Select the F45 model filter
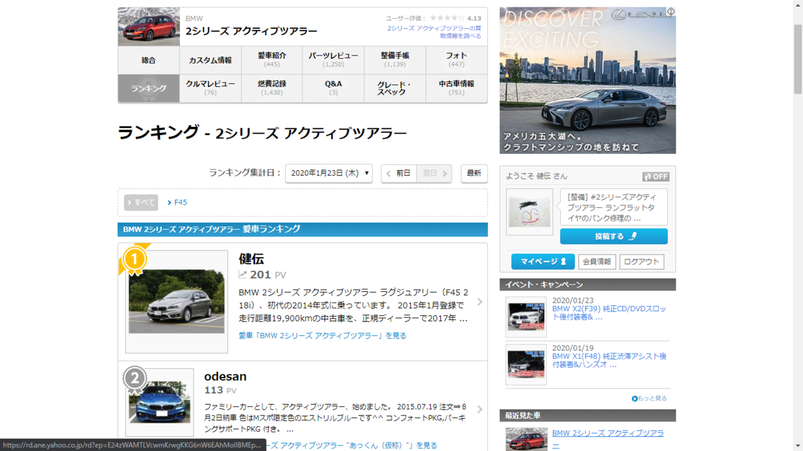The width and height of the screenshot is (803, 451). pos(177,202)
